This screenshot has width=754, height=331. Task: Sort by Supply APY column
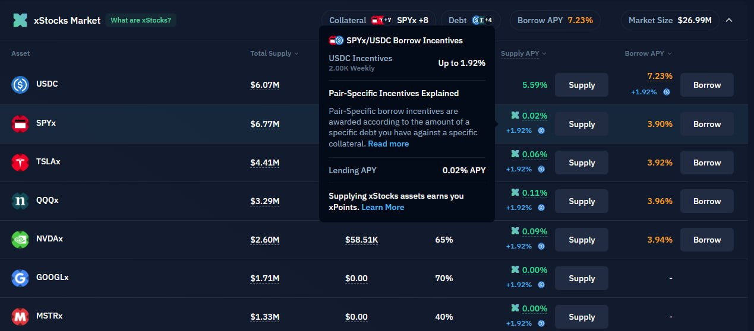[523, 53]
